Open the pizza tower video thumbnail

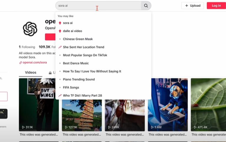pos(82,115)
